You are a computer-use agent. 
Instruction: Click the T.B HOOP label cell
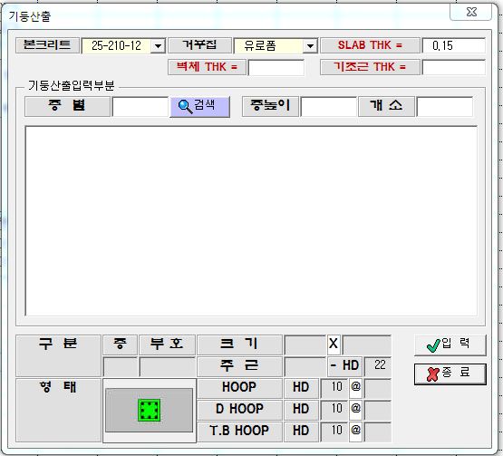239,432
